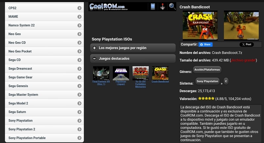Click the arrow icon beside Neo Geo CD
The height and width of the screenshot is (143, 264).
click(80, 43)
